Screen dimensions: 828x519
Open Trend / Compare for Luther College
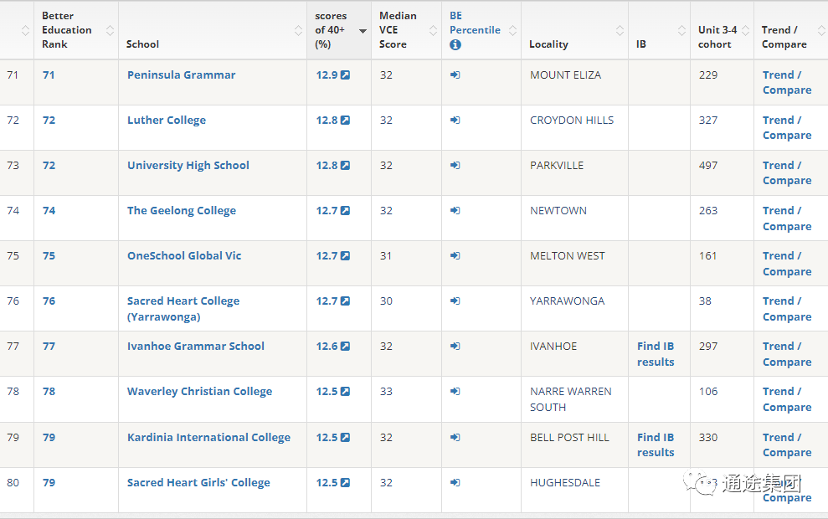point(787,128)
